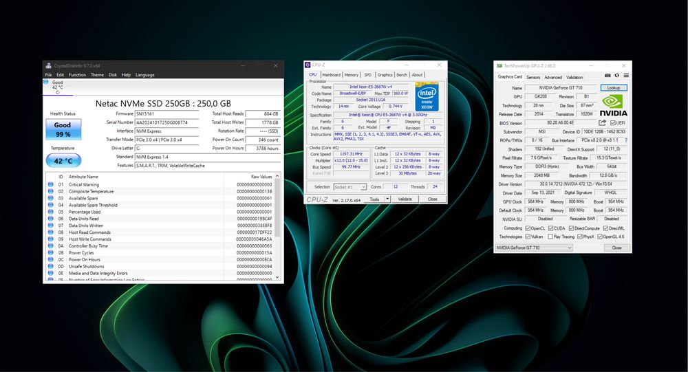Toggle the DirectCompute checkbox
Screen dimensions: 688x372
(x=571, y=228)
